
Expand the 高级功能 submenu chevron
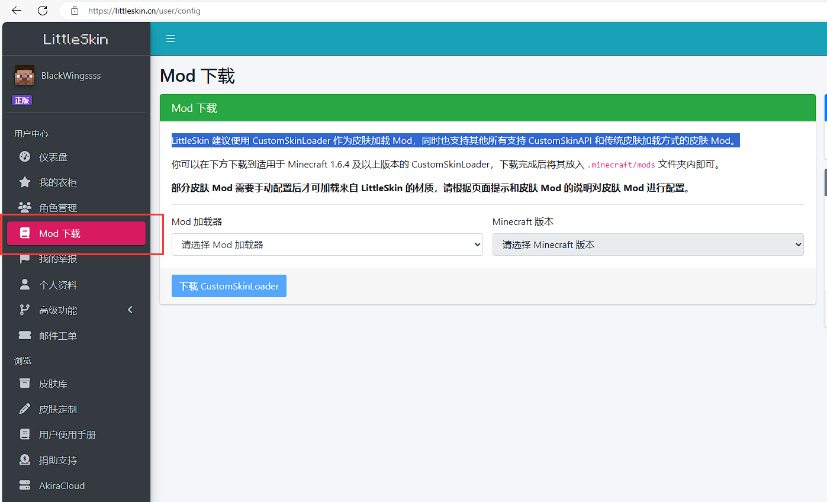tap(130, 310)
